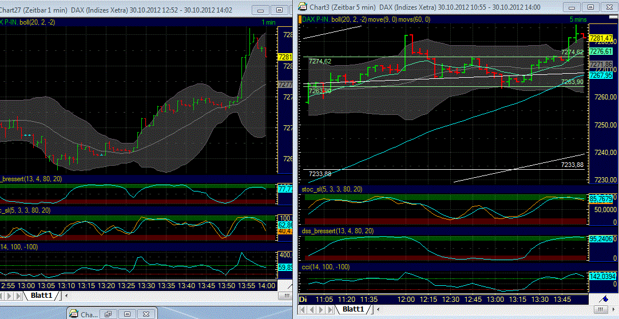Go to last sheet in Chart3
This screenshot has height=319, width=619.
pos(329,309)
